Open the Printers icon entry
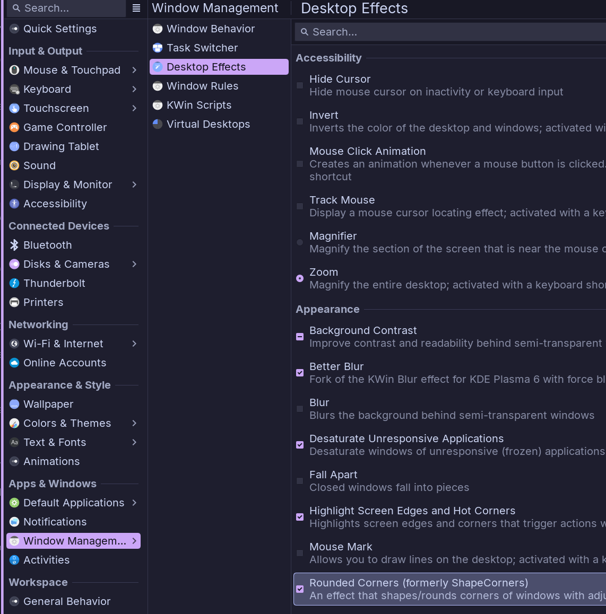 tap(14, 302)
